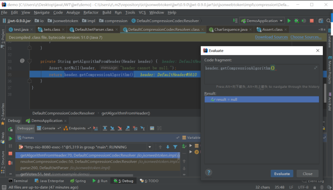Toggle Show Execution Point icon
Image resolution: width=333 pixels, height=190 pixels.
pyautogui.click(x=96, y=128)
